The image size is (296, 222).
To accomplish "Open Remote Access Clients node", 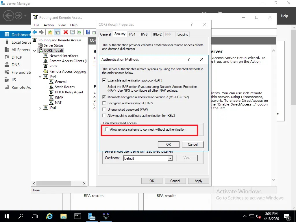I will 68,61.
